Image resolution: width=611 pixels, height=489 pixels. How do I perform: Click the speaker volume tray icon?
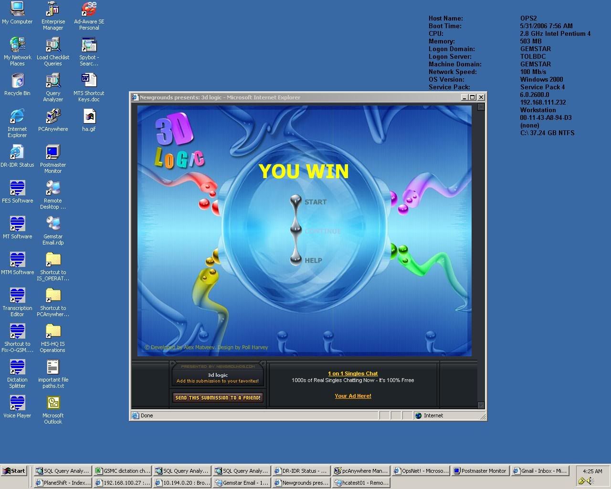pyautogui.click(x=590, y=481)
